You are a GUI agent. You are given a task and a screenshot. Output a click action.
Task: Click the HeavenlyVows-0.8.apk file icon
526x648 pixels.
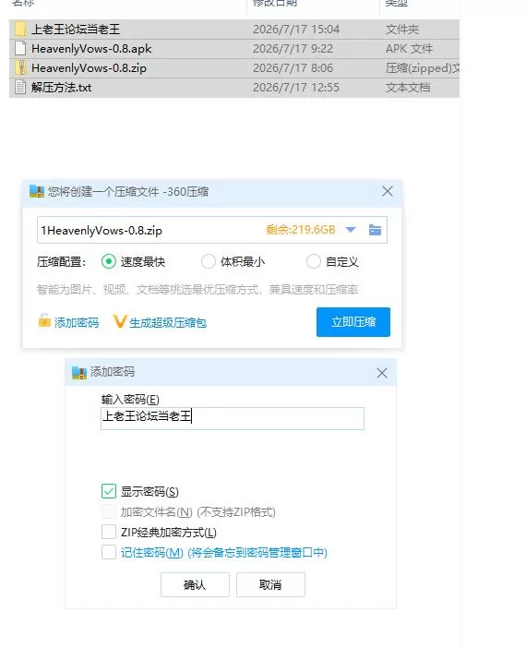tap(20, 48)
